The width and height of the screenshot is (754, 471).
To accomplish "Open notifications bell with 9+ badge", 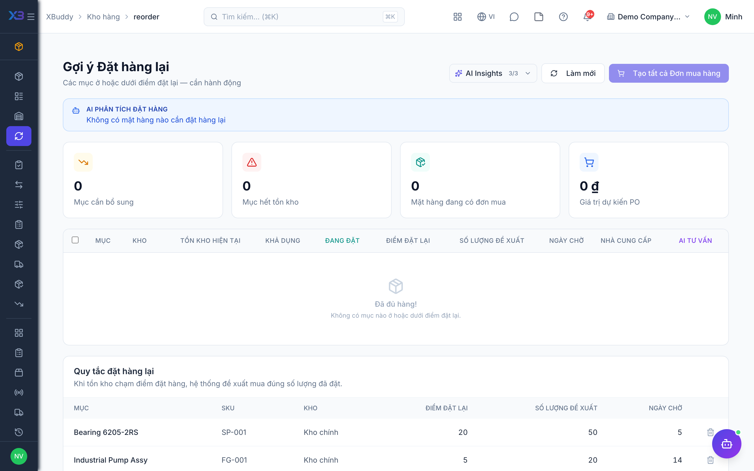I will click(588, 16).
